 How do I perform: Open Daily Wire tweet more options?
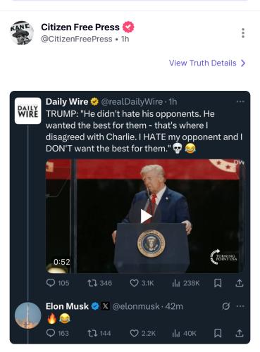(x=240, y=101)
